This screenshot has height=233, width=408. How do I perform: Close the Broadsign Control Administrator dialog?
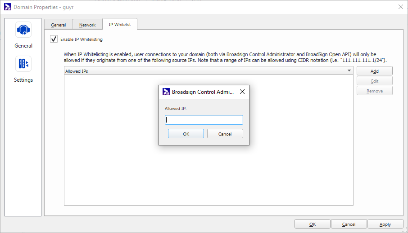[x=242, y=92]
